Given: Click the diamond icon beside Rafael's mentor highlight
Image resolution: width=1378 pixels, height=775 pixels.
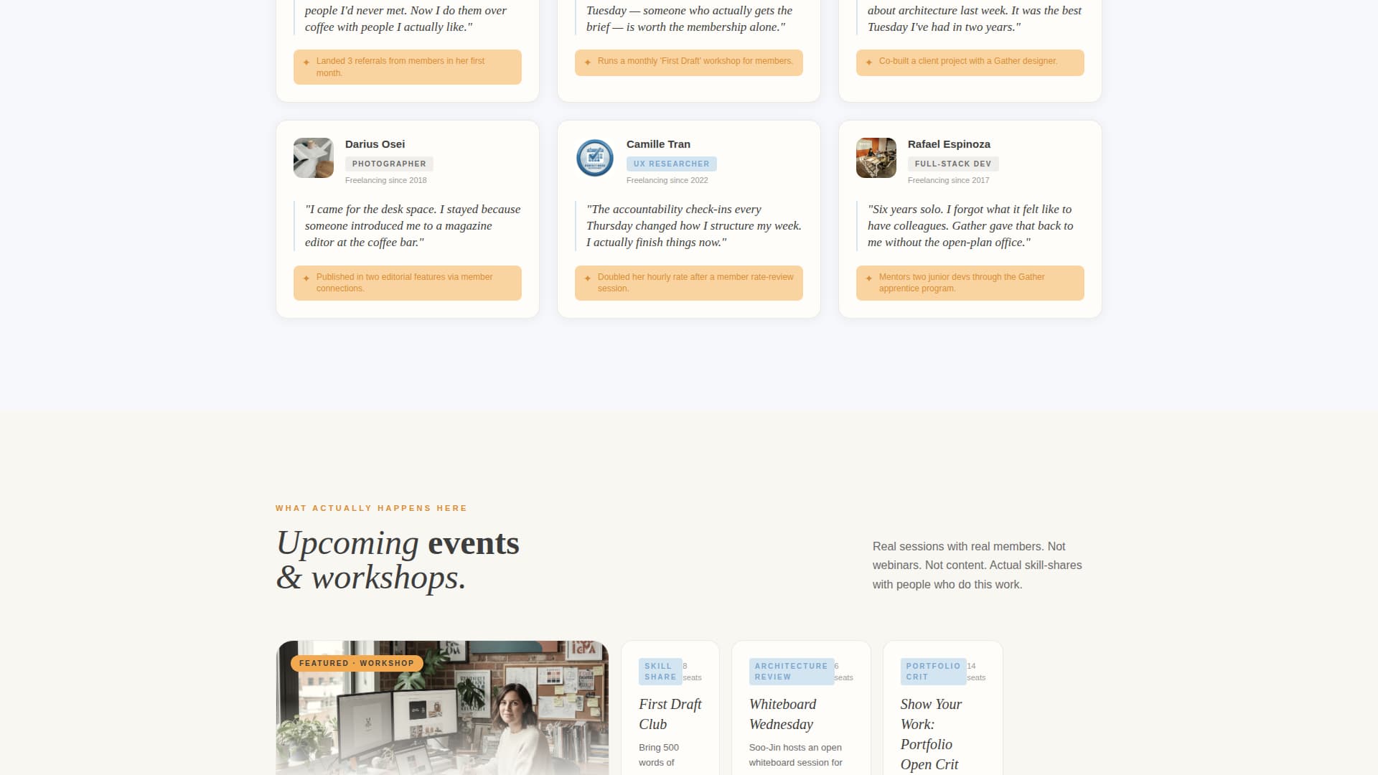Looking at the screenshot, I should tap(871, 278).
